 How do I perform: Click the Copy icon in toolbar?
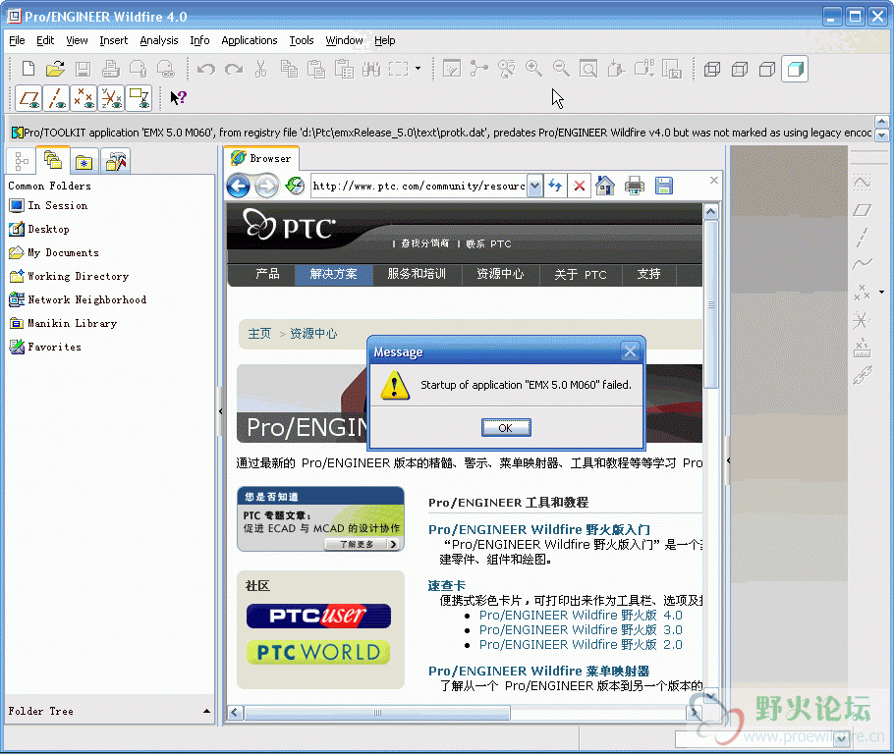click(289, 69)
